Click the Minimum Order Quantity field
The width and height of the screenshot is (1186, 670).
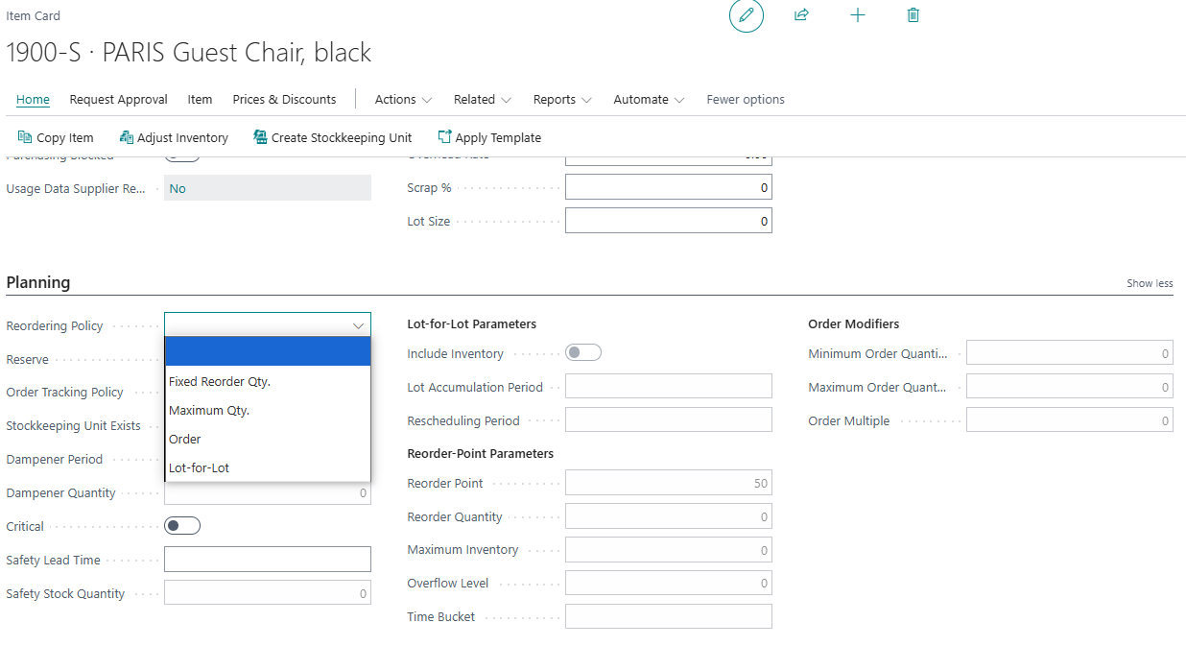(x=1069, y=353)
